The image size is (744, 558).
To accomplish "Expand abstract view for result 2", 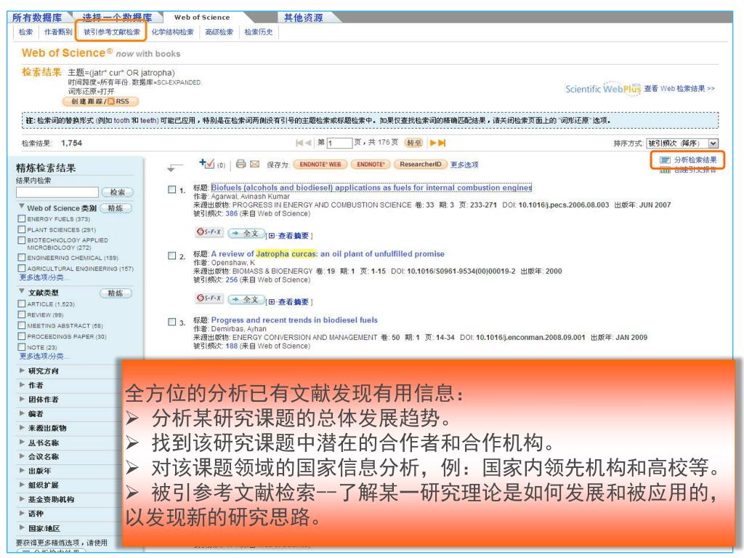I will [290, 302].
